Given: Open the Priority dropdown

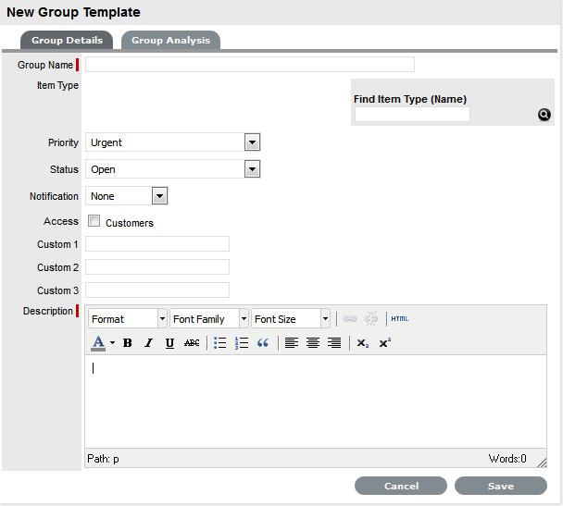Looking at the screenshot, I should (252, 142).
